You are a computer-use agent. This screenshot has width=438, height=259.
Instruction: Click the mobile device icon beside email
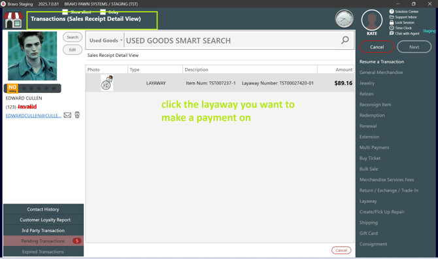(77, 115)
